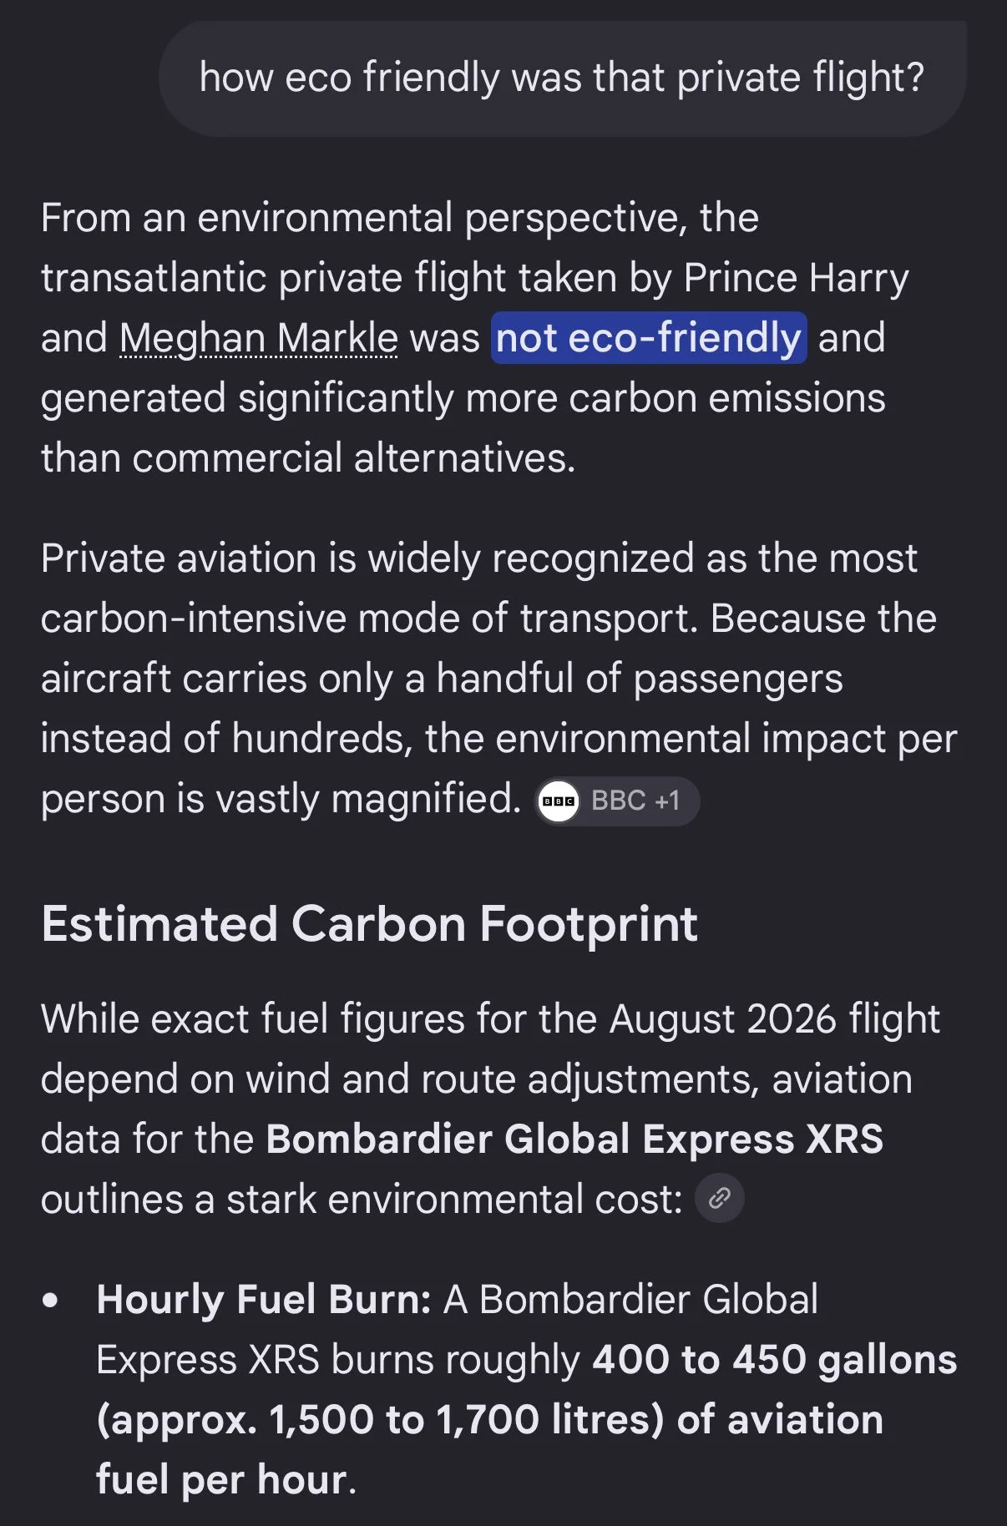Click the 'Private aviation is widely recognized' paragraph
Viewport: 1007px width, 1526px height.
498,679
